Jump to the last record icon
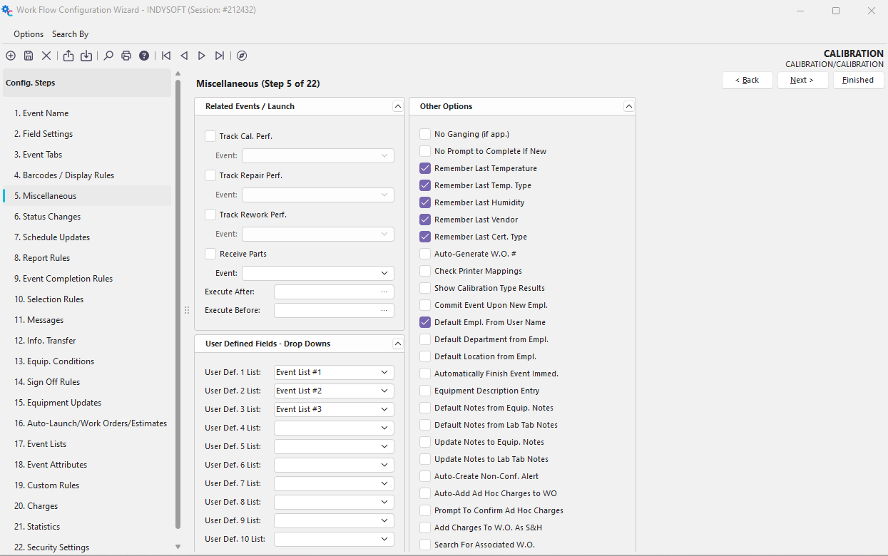The image size is (888, 556). pos(220,56)
